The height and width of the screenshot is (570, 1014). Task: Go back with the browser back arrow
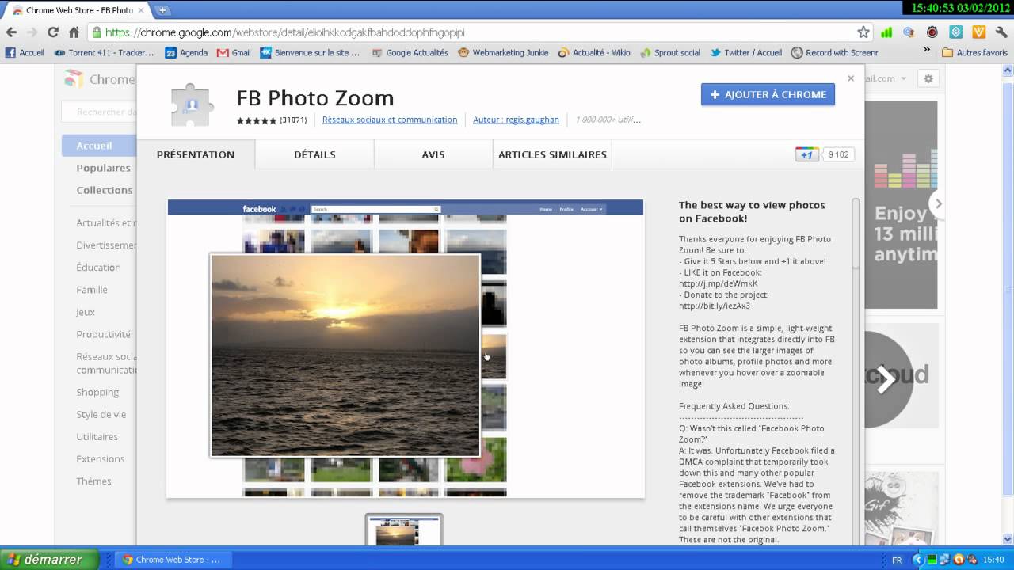point(11,32)
